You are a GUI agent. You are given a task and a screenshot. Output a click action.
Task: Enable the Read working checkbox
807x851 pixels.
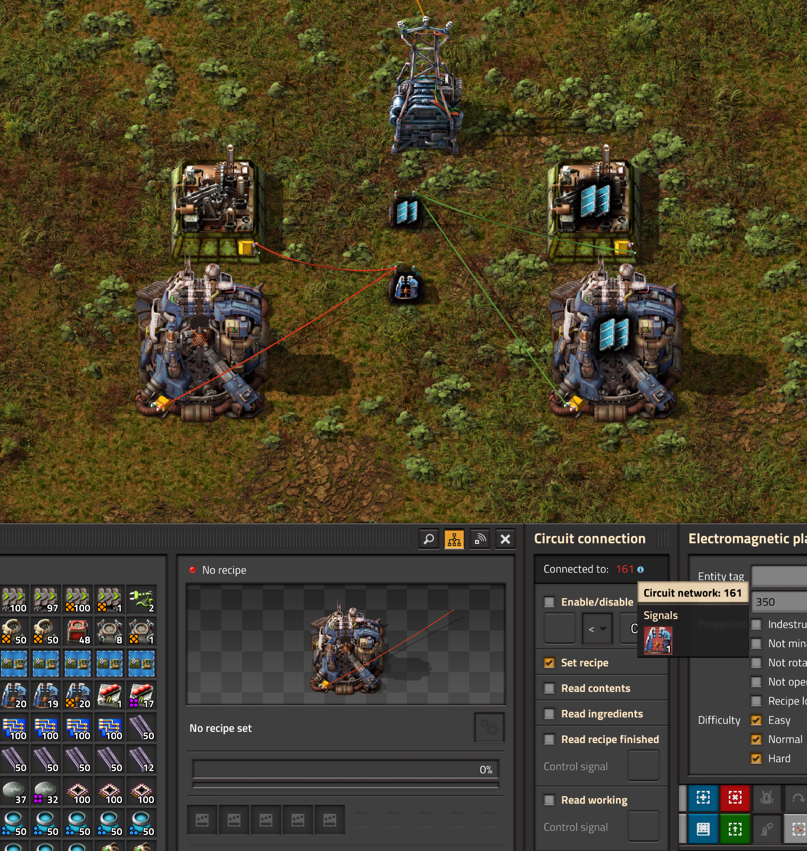pos(550,800)
